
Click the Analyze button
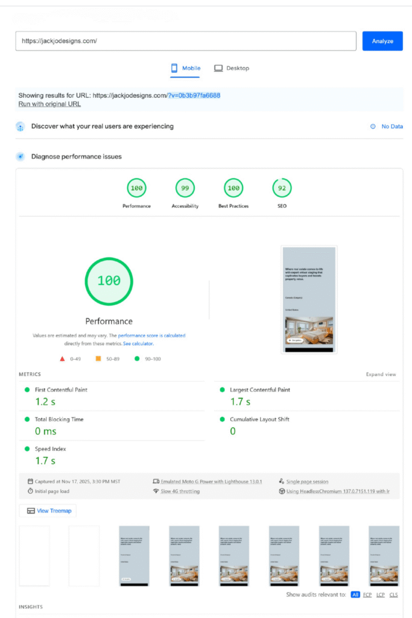[x=382, y=40]
